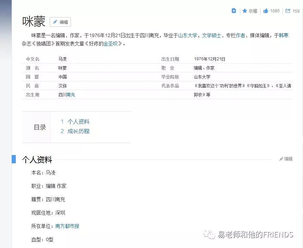Jump to 成长历程 in table of contents

[78, 131]
